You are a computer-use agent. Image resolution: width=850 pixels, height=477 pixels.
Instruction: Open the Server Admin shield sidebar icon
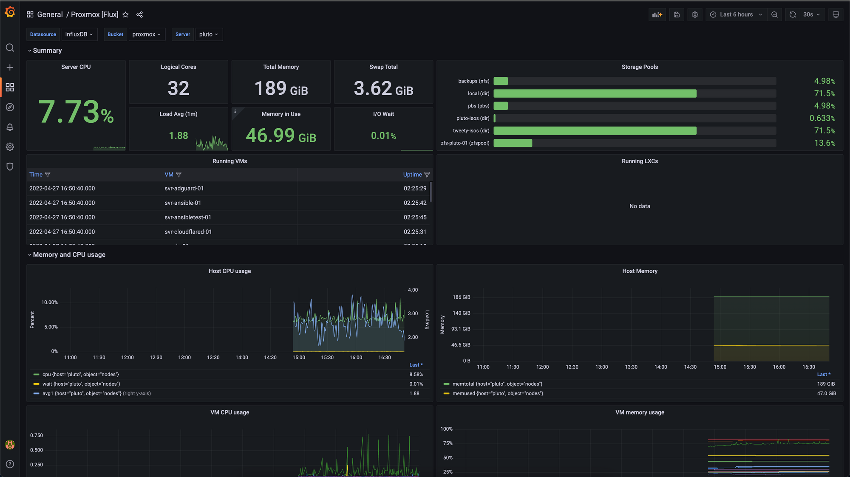click(x=10, y=167)
